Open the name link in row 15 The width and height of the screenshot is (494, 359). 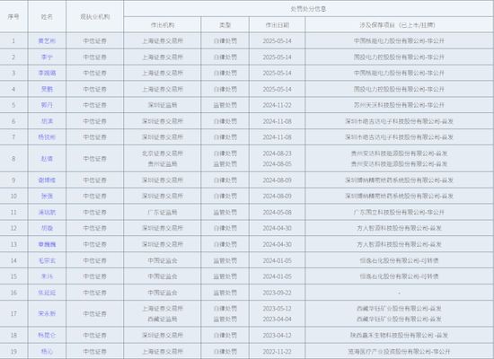point(47,276)
